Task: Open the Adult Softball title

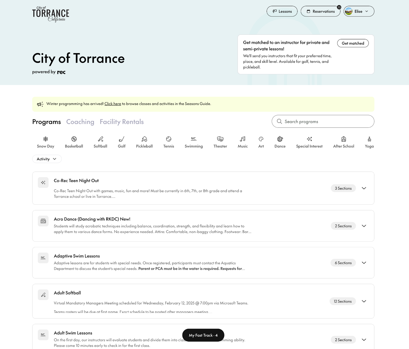Action: [67, 293]
